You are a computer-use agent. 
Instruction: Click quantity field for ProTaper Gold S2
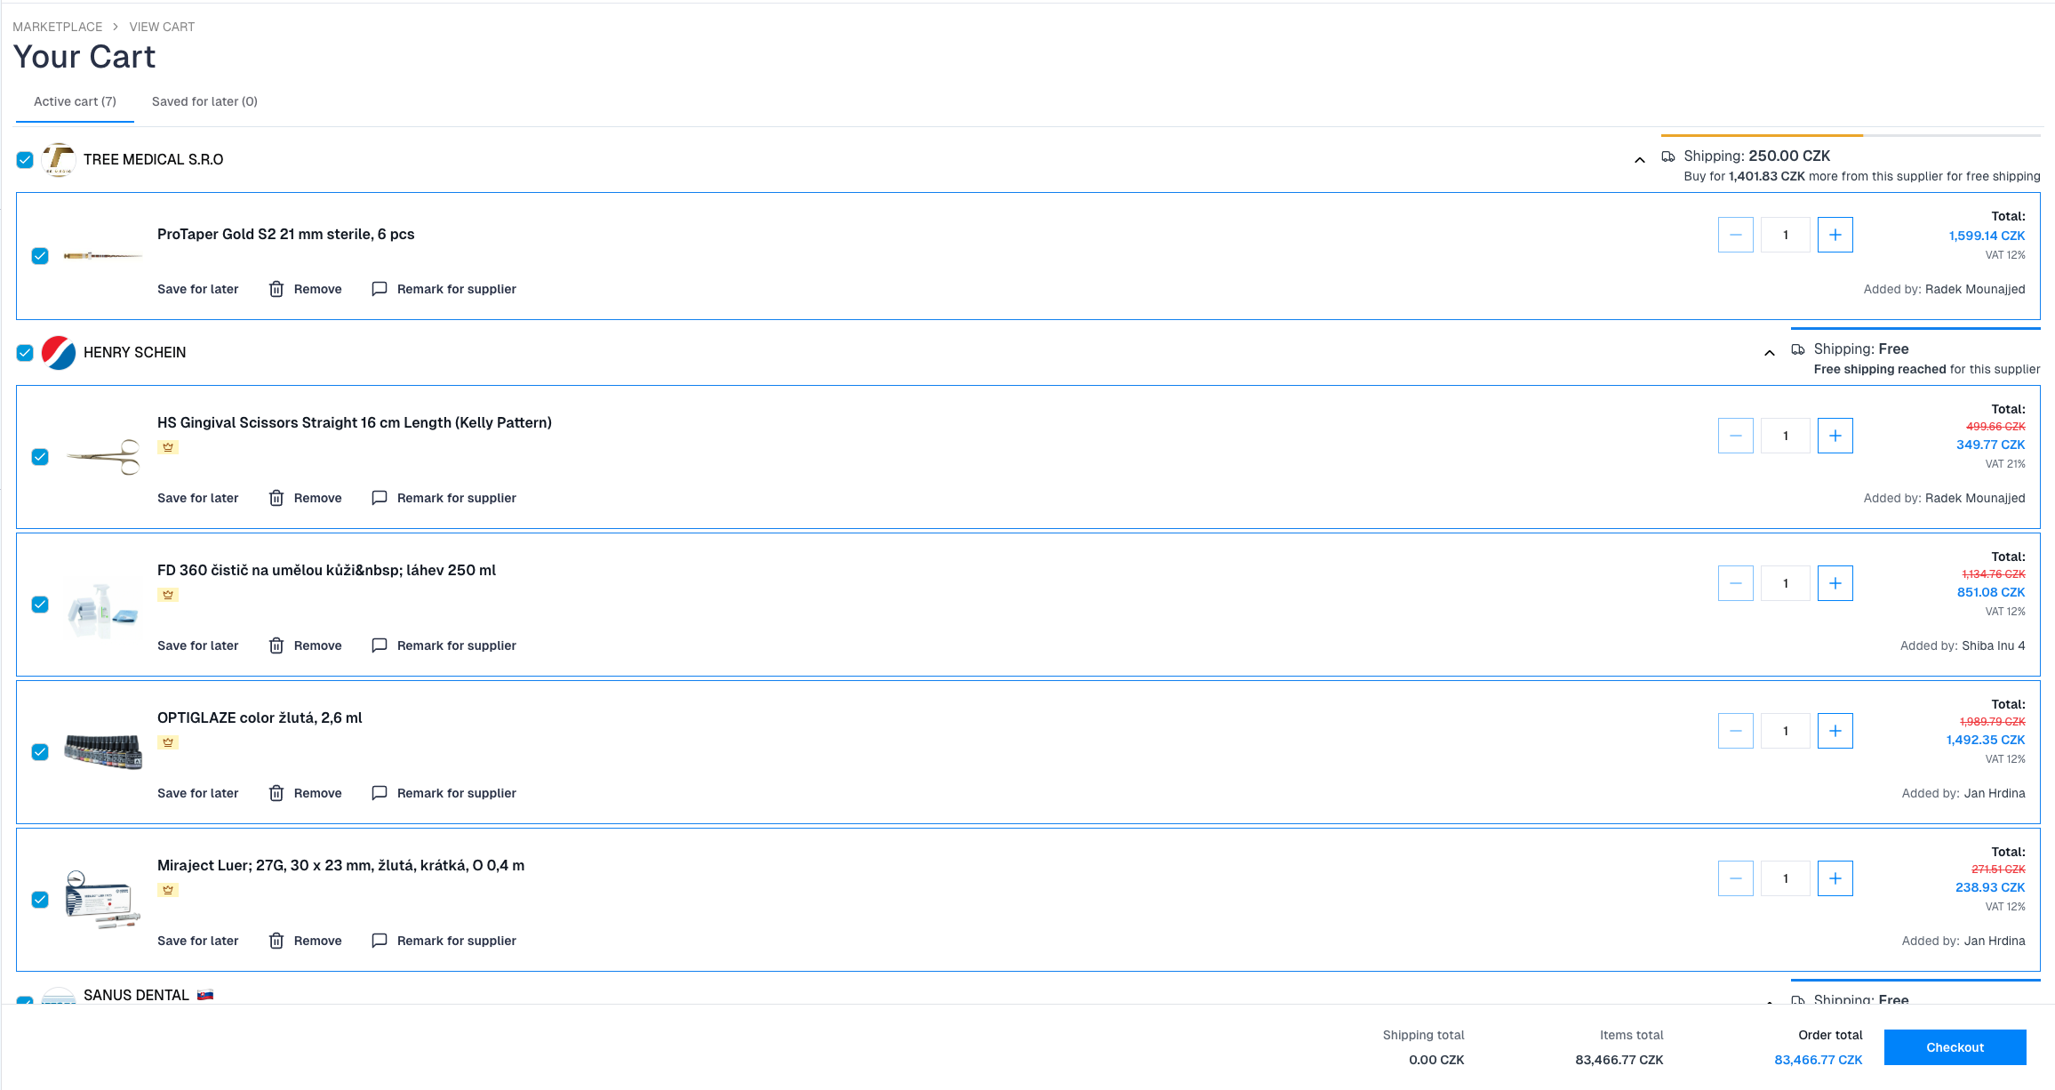1785,235
